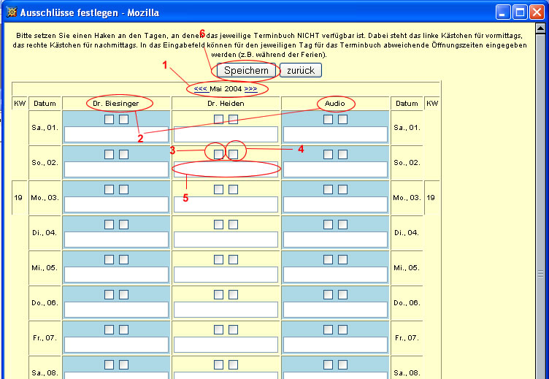Tick Dr. Heiden morning checkbox on So., 02.
The width and height of the screenshot is (549, 379).
click(218, 154)
